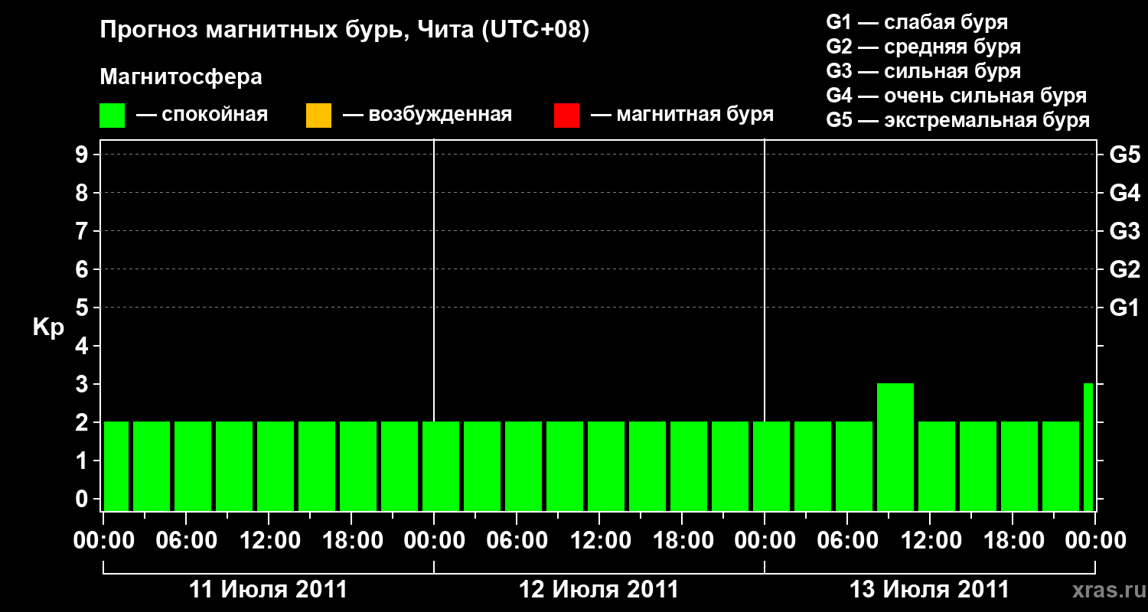The height and width of the screenshot is (612, 1148).
Task: Click legend line 'G5 — экстремальная буря'
Action: [x=958, y=120]
